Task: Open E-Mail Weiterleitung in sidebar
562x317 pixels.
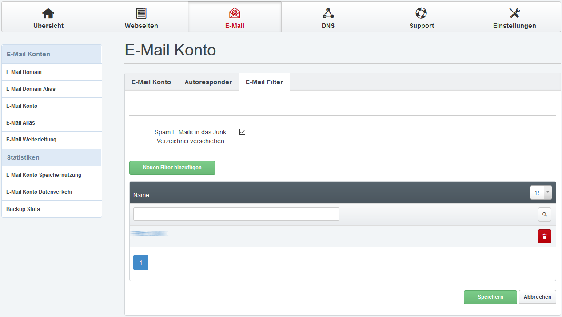Action: point(31,140)
